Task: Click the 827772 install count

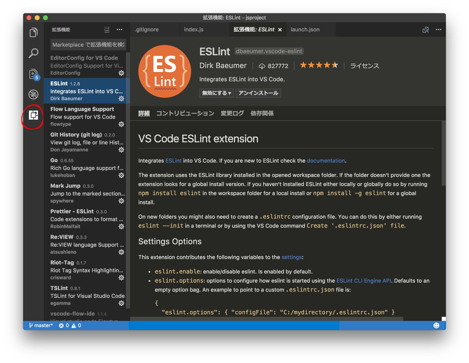Action: [x=274, y=66]
